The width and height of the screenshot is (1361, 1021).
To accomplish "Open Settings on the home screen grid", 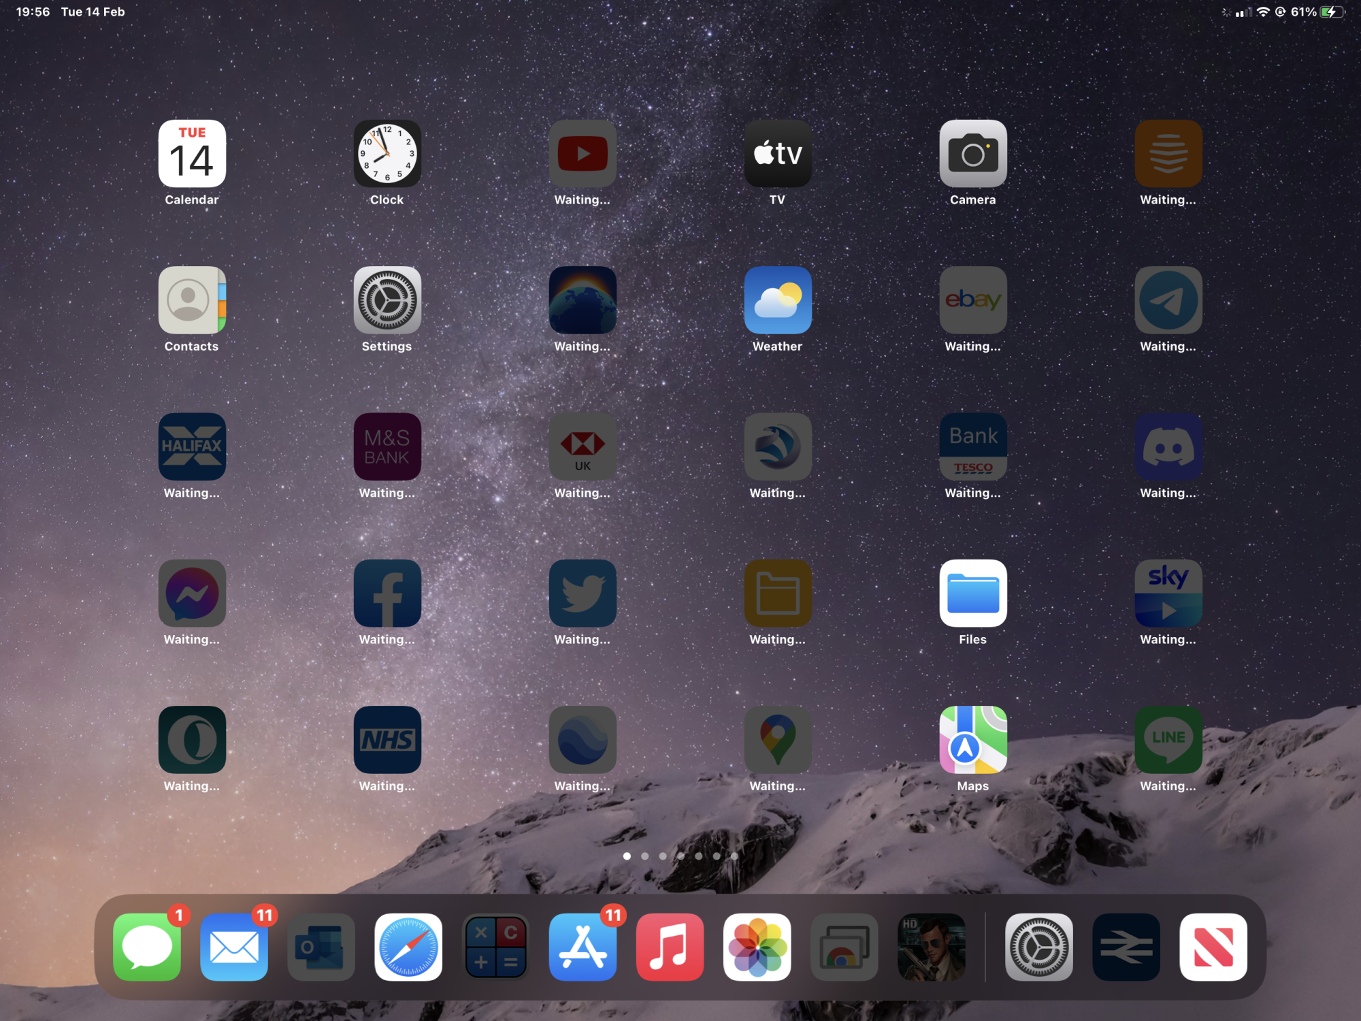I will pos(387,300).
